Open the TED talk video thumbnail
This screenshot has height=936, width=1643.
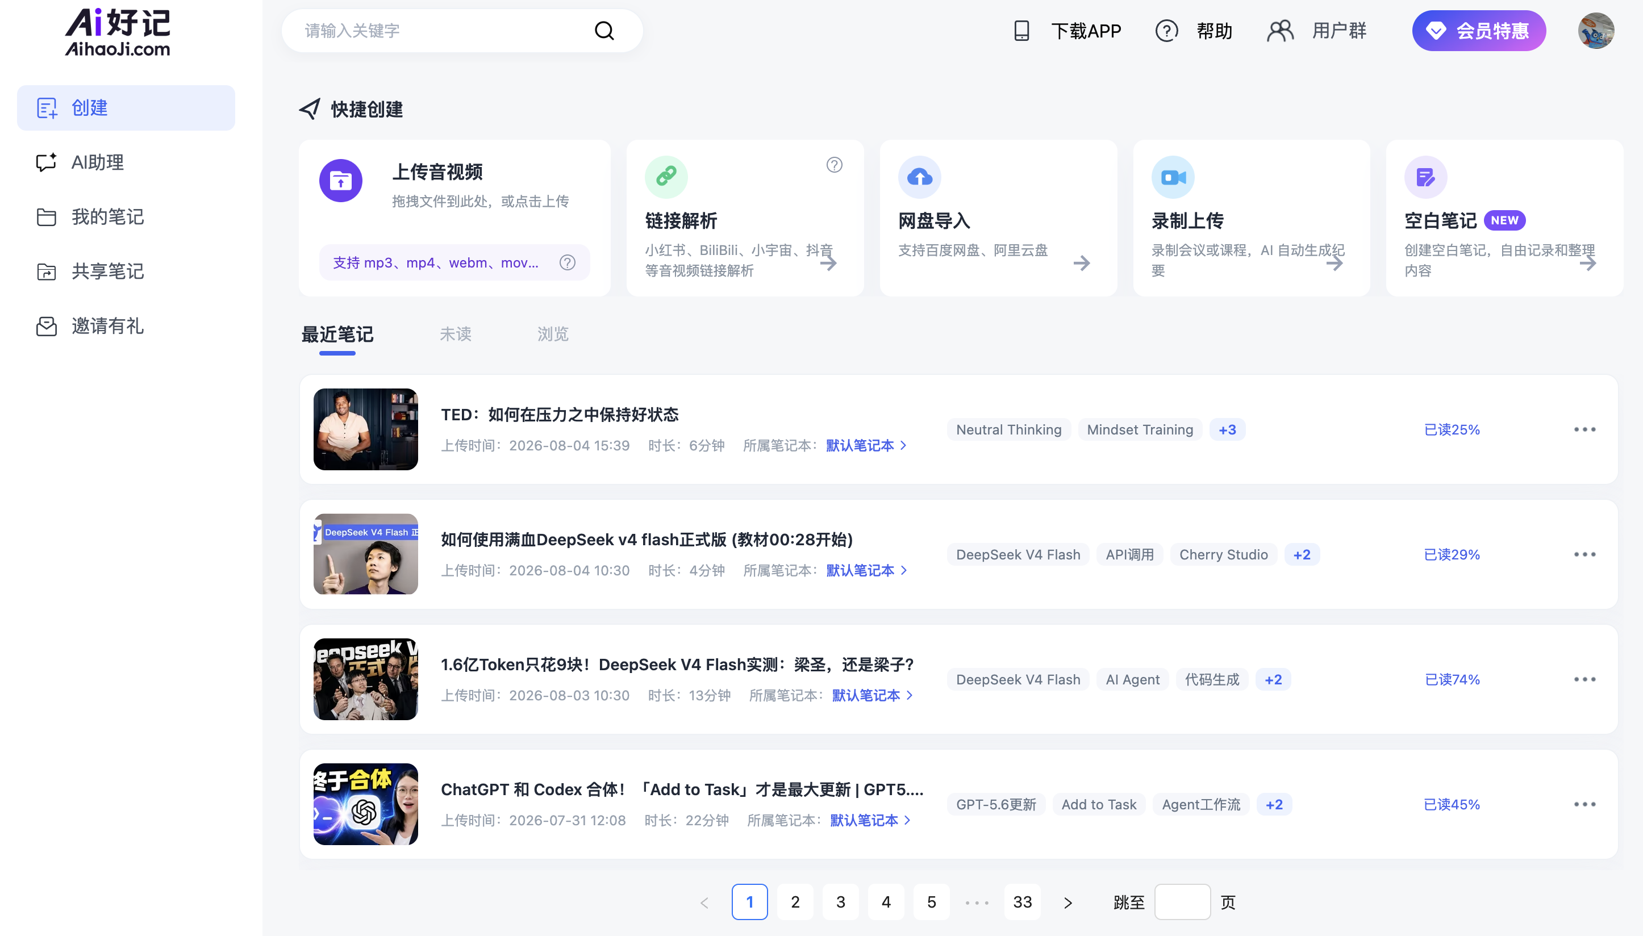tap(365, 429)
